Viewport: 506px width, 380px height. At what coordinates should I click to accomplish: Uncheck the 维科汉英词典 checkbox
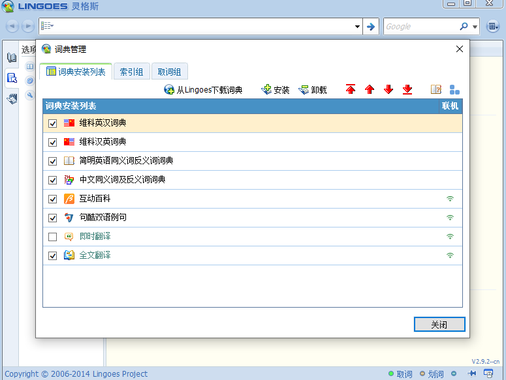53,142
